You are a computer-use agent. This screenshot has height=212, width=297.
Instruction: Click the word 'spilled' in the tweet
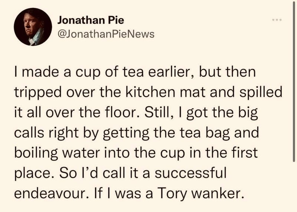click(x=261, y=93)
